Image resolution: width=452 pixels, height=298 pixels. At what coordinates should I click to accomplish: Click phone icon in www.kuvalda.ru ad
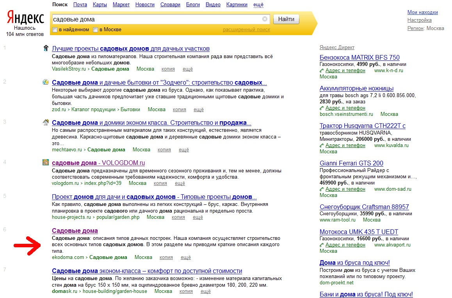tap(322, 146)
